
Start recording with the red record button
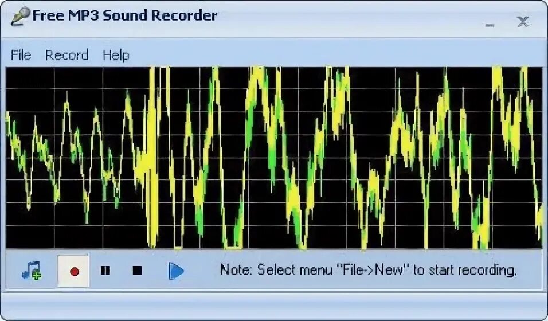[74, 271]
